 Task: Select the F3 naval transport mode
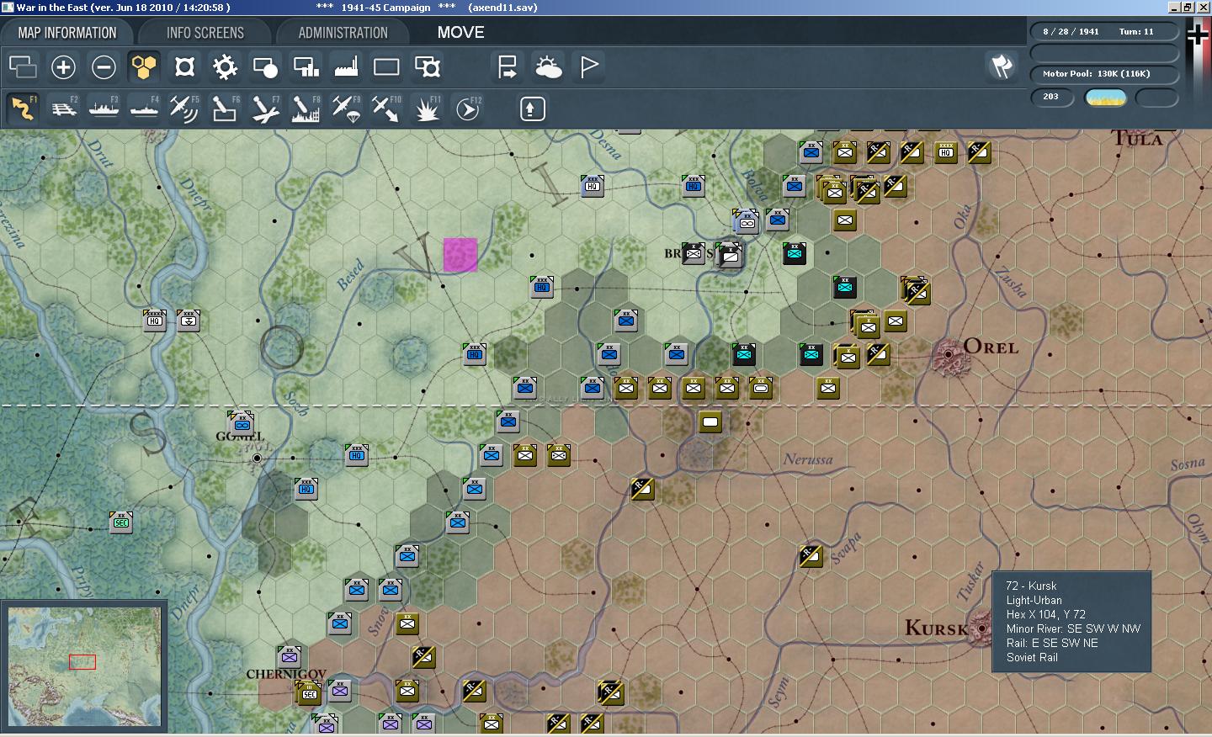104,109
